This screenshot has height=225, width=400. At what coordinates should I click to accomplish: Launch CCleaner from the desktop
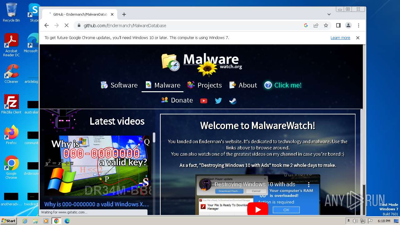click(x=11, y=74)
